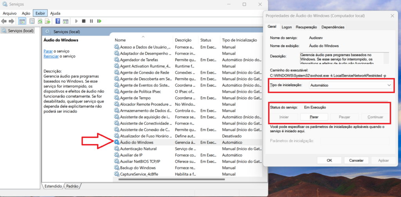Viewport: 401px width, 197px height.
Task: Toggle the Show/Hide Action Pane toolbar icon
Action: (x=66, y=21)
